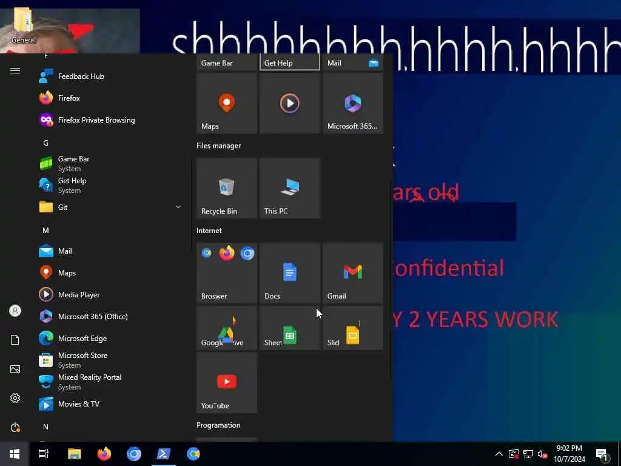This screenshot has width=621, height=466.
Task: Open the Sheets tile
Action: coord(289,328)
